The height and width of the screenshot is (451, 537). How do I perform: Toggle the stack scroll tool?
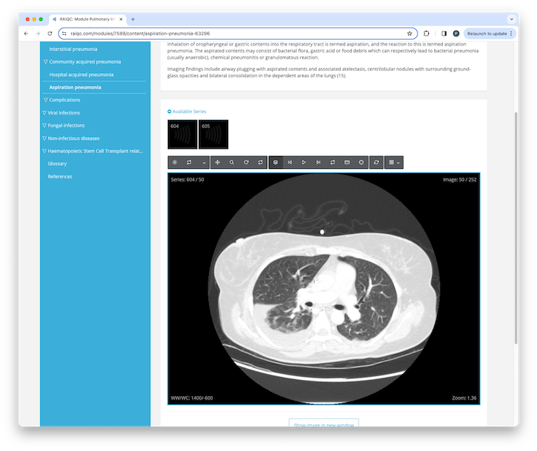[x=276, y=162]
